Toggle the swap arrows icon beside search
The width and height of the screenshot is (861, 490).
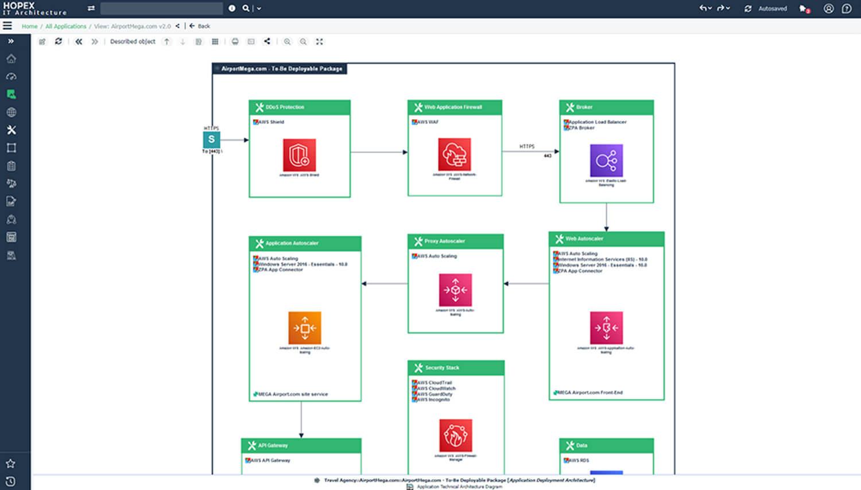91,9
